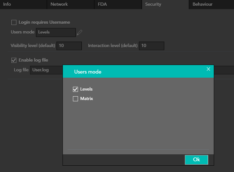The image size is (234, 172).
Task: Focus the Interaction level value field
Action: tap(151, 46)
